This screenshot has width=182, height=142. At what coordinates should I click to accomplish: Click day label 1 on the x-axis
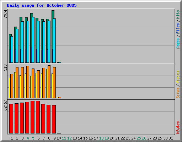pos(12,138)
